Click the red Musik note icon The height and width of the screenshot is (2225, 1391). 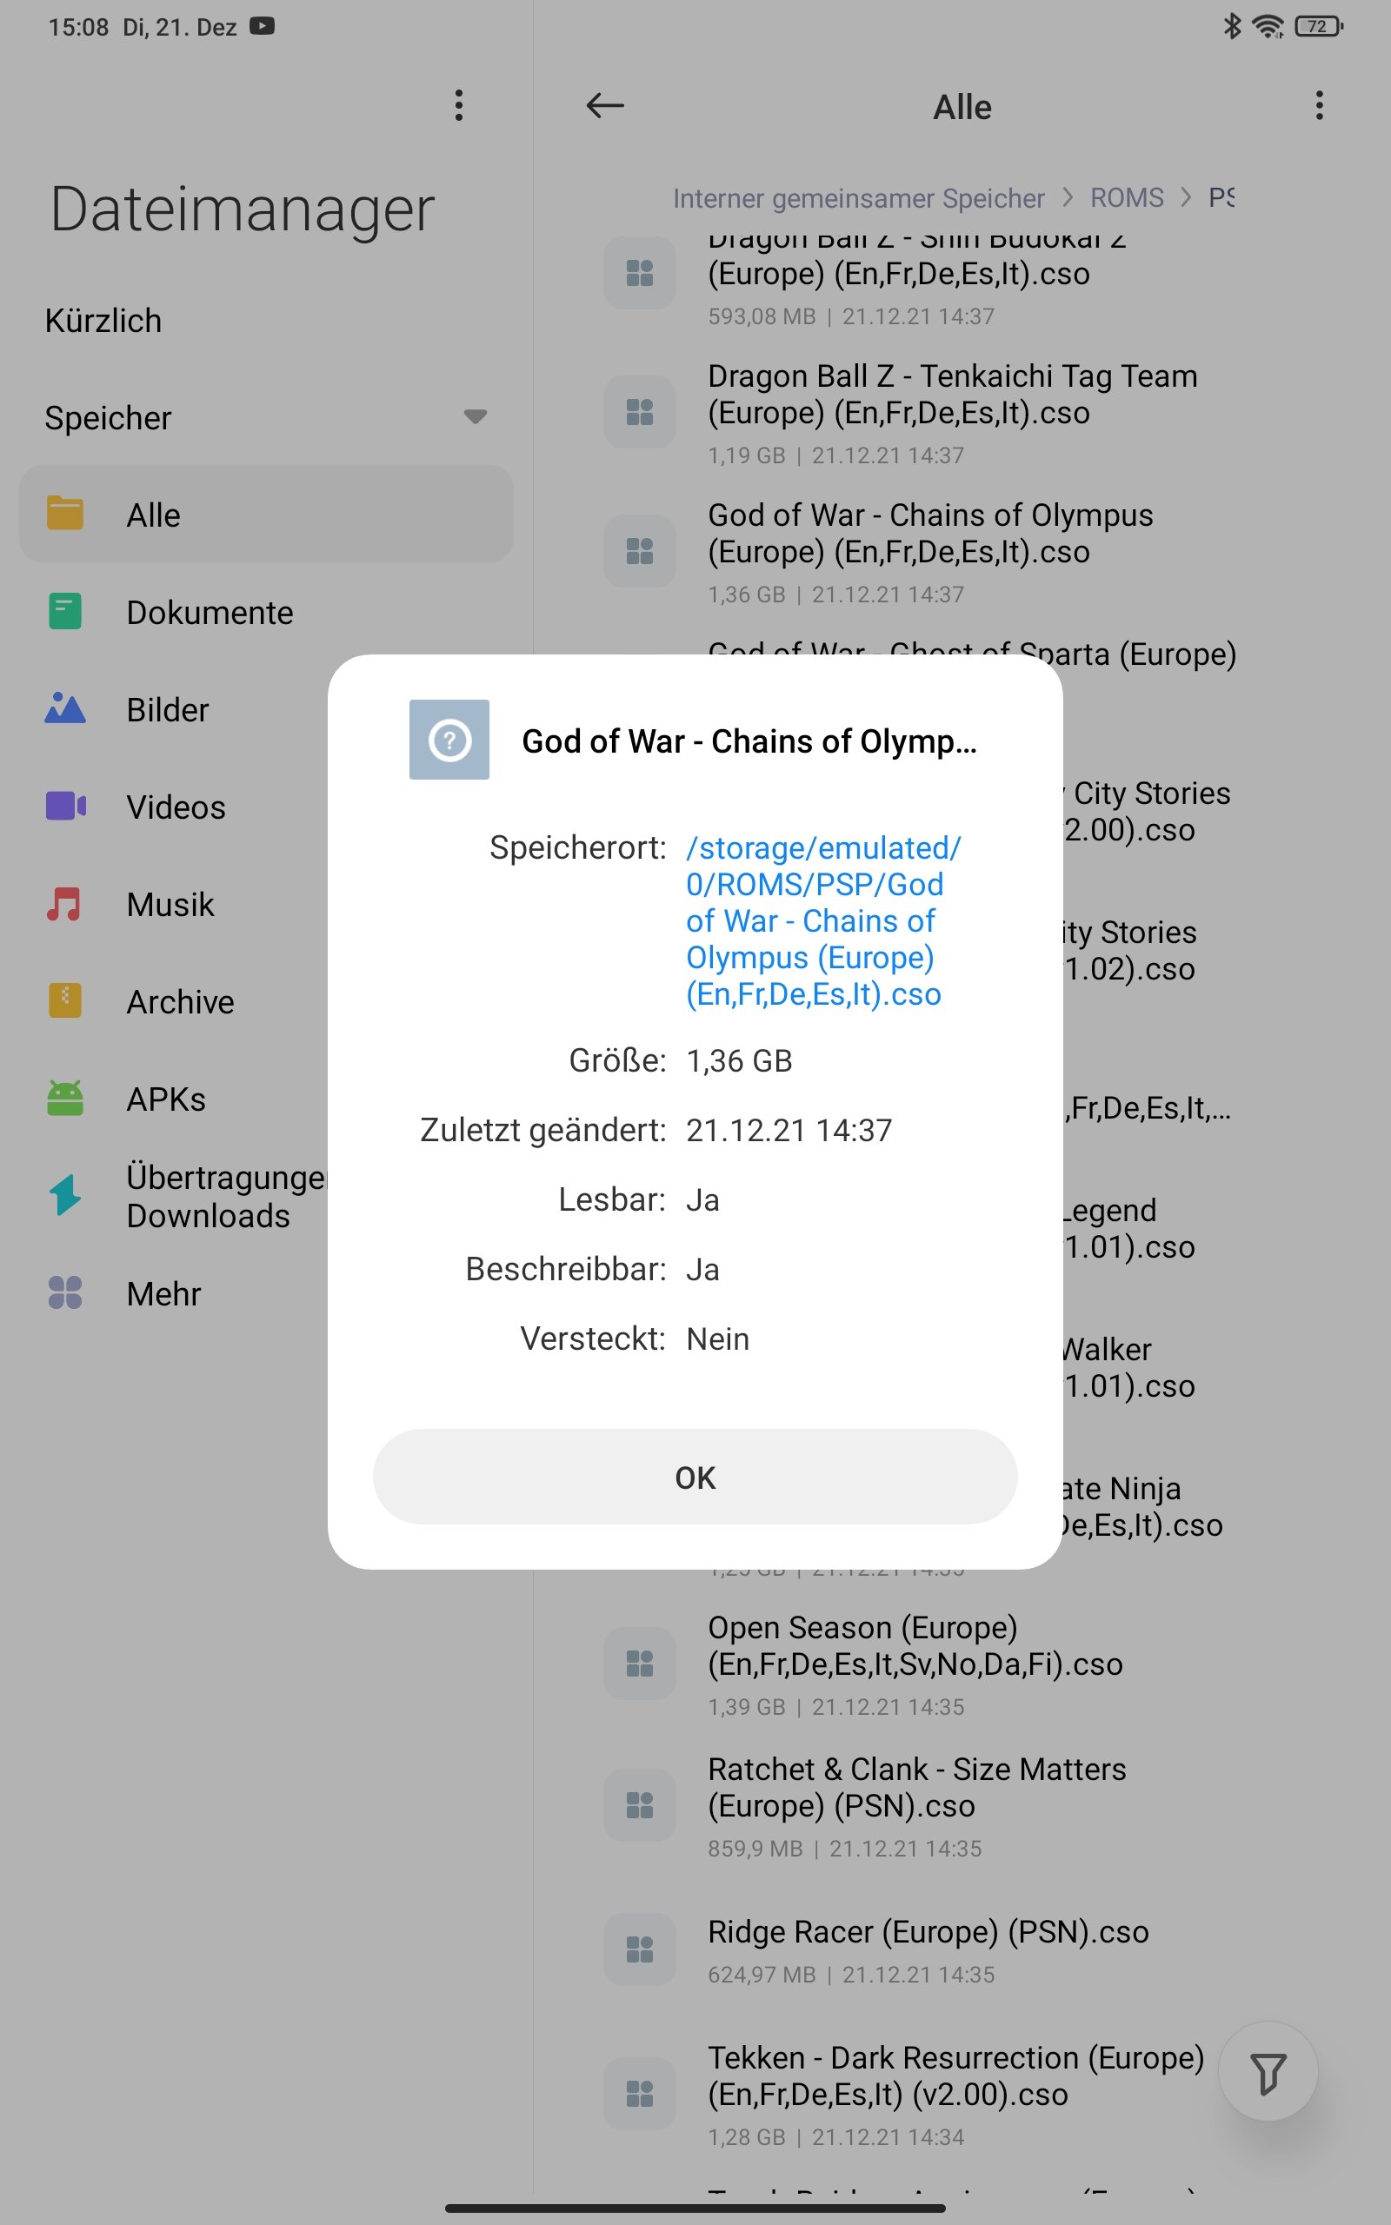tap(64, 903)
